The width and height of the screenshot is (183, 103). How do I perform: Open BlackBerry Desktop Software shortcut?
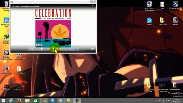pyautogui.click(x=6, y=55)
